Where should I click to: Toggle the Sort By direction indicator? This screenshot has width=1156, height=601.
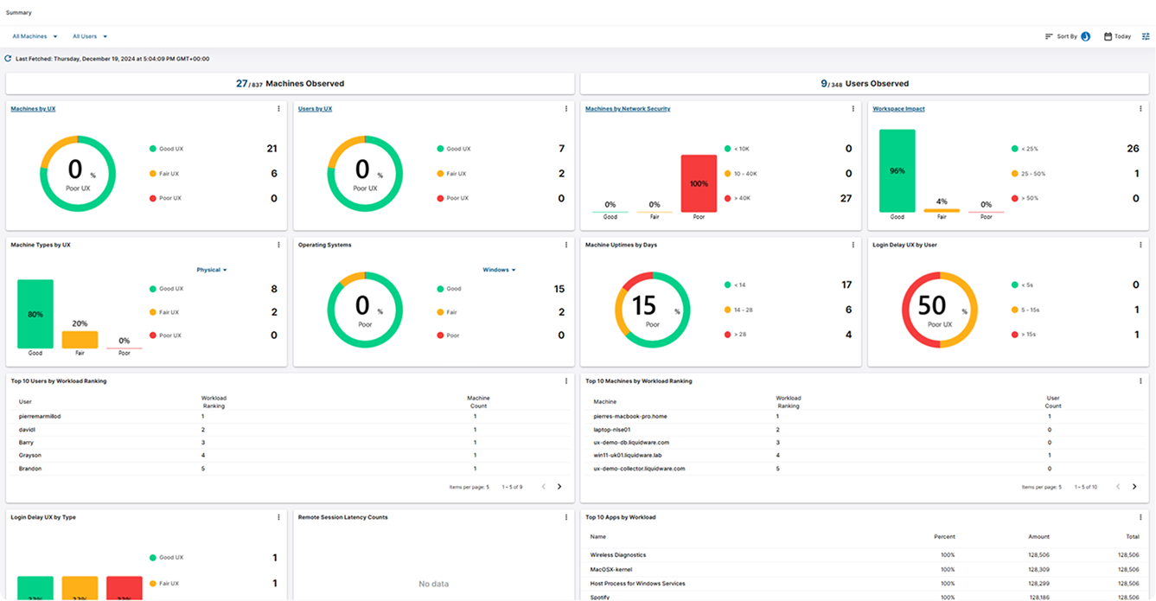point(1085,36)
